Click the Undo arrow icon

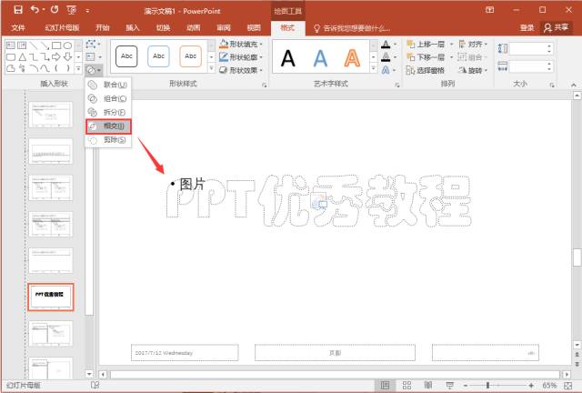[x=35, y=10]
